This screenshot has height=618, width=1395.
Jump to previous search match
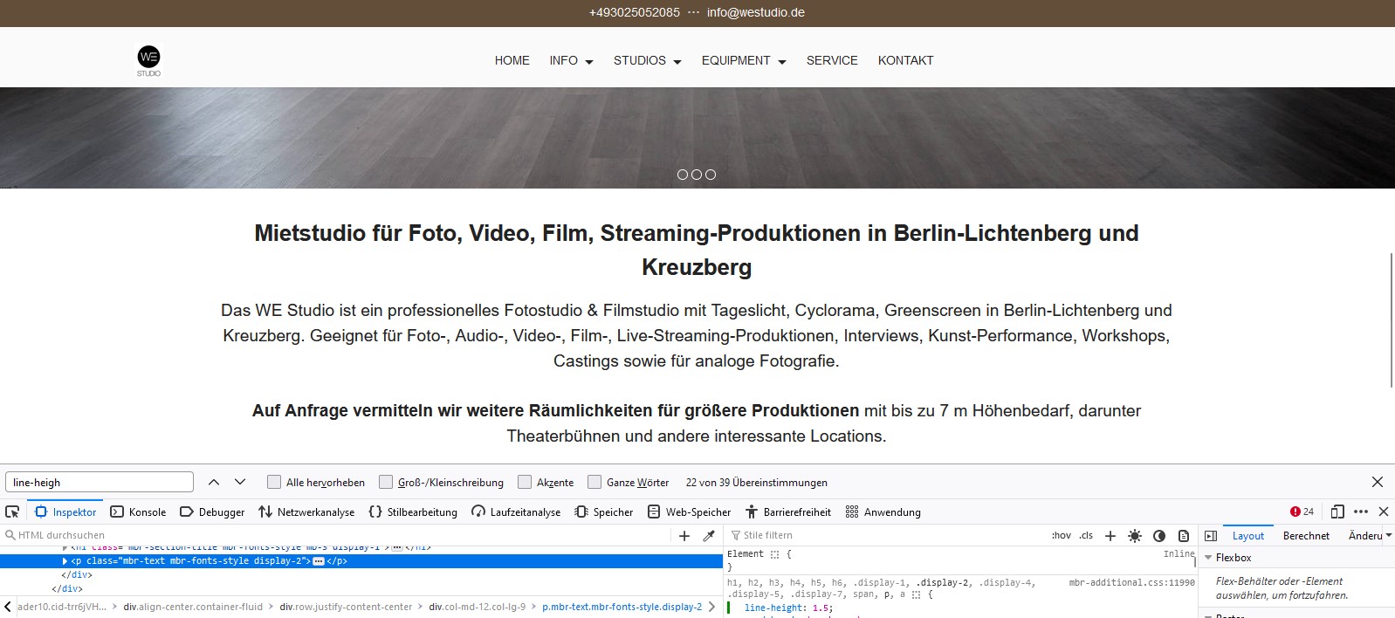coord(214,482)
